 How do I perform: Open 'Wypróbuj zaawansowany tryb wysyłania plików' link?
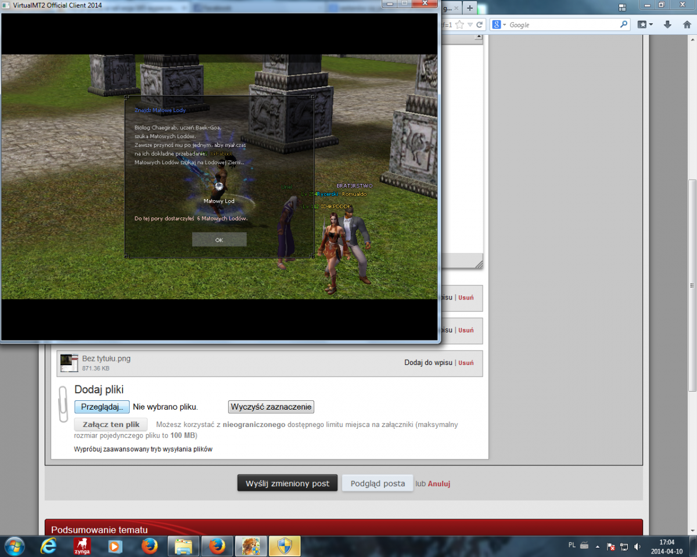(143, 449)
